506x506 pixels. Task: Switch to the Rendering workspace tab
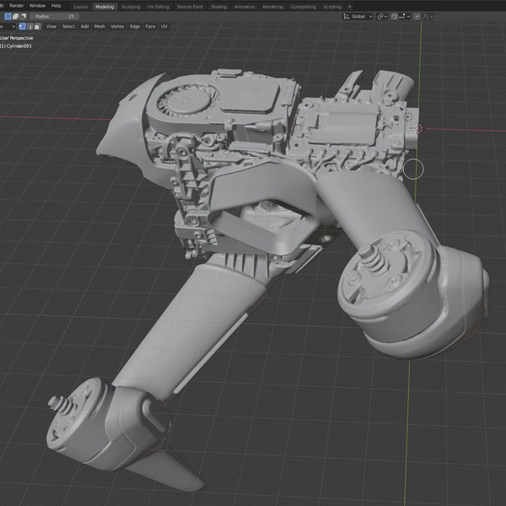pyautogui.click(x=272, y=7)
